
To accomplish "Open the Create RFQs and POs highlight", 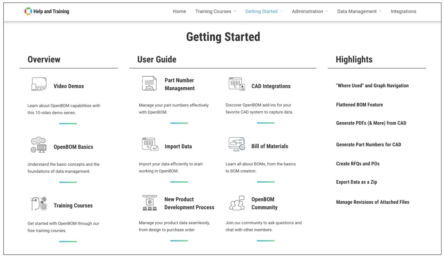I will pyautogui.click(x=358, y=164).
